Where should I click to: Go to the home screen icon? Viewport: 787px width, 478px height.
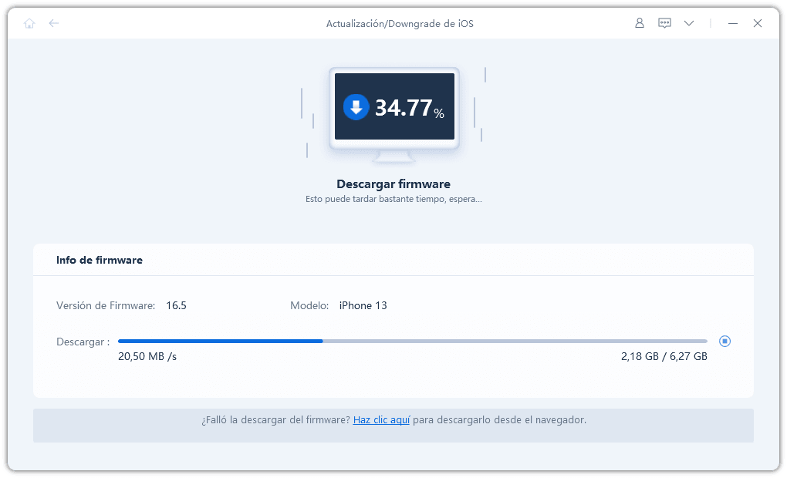(x=29, y=24)
